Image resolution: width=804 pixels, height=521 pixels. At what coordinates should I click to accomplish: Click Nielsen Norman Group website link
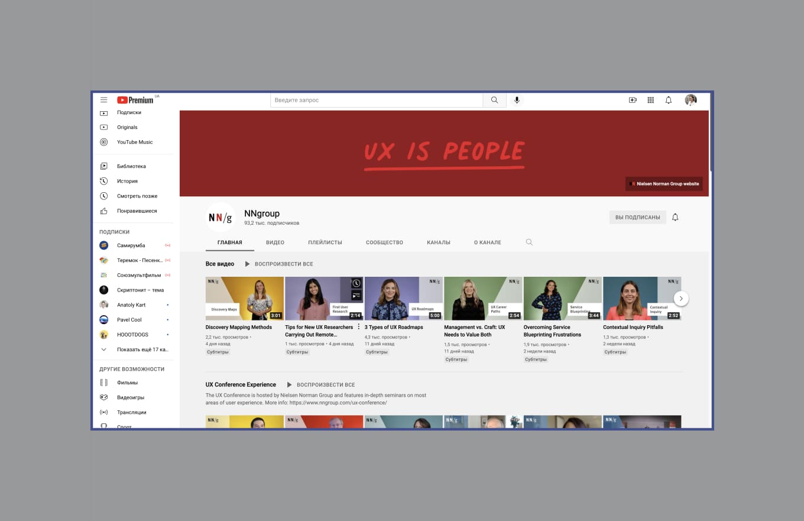click(x=664, y=184)
